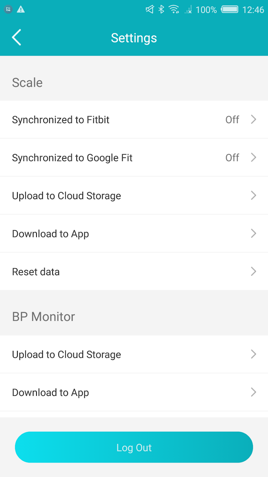Tap the screenshot notification icon
268x477 pixels.
point(8,9)
